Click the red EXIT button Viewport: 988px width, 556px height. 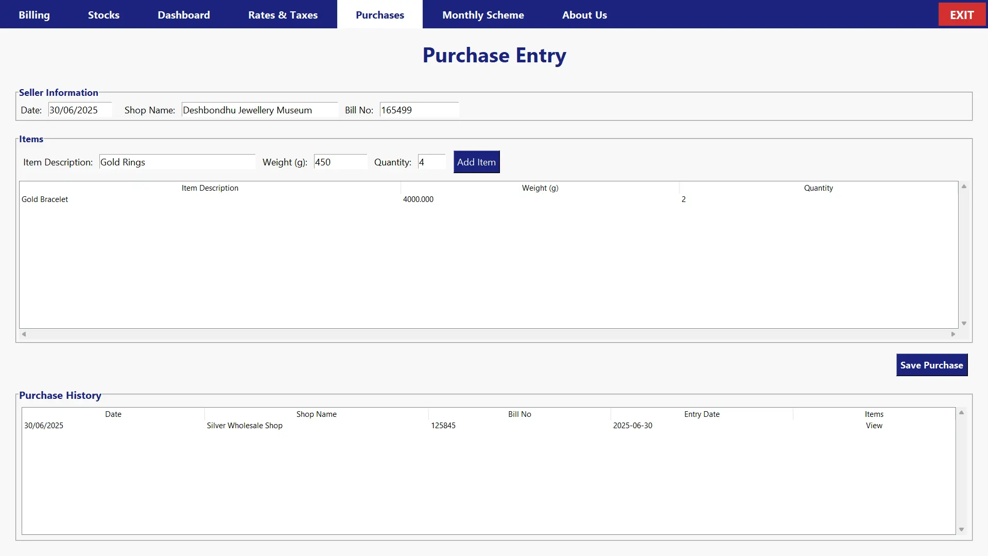[x=961, y=15]
